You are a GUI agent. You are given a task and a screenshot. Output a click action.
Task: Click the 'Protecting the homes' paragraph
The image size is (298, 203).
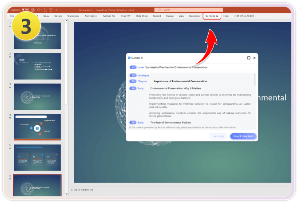point(200,96)
